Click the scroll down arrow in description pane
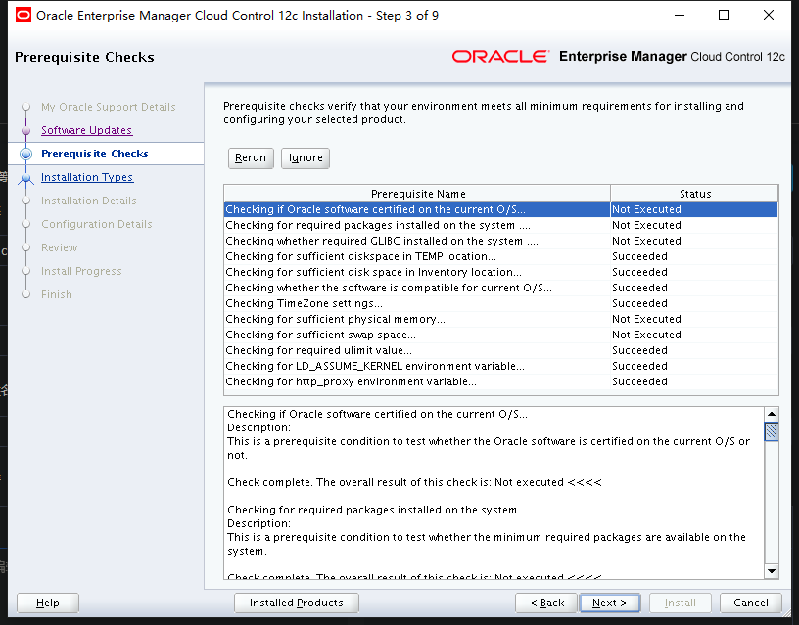The width and height of the screenshot is (799, 625). coord(772,570)
